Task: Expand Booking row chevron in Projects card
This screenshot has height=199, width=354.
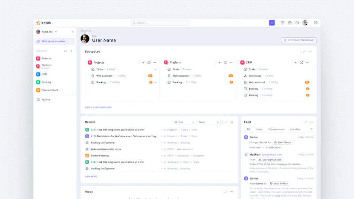Action: click(x=155, y=82)
